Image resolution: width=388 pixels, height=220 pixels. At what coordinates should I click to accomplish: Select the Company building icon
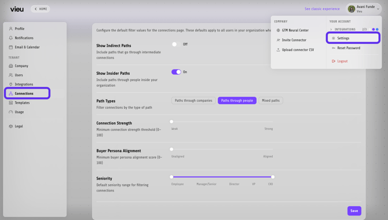(10, 66)
